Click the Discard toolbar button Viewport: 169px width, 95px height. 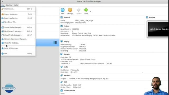(79, 11)
